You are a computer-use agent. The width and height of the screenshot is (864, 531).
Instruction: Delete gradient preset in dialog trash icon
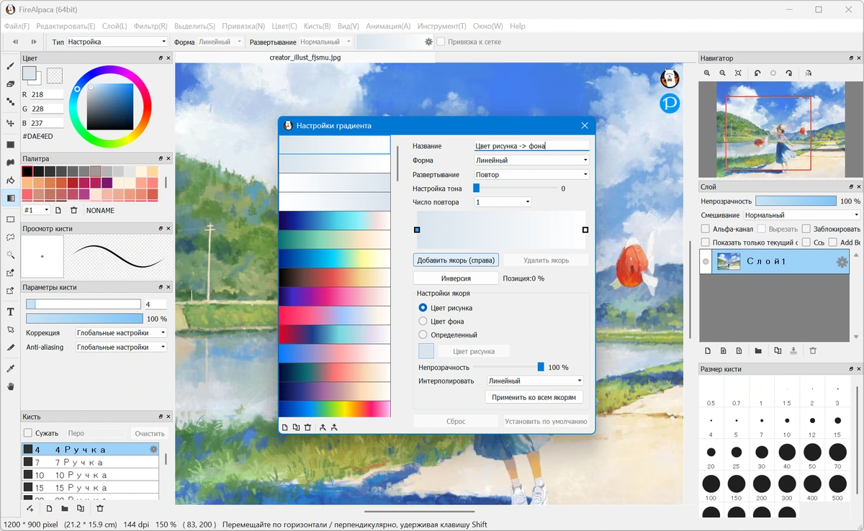307,427
